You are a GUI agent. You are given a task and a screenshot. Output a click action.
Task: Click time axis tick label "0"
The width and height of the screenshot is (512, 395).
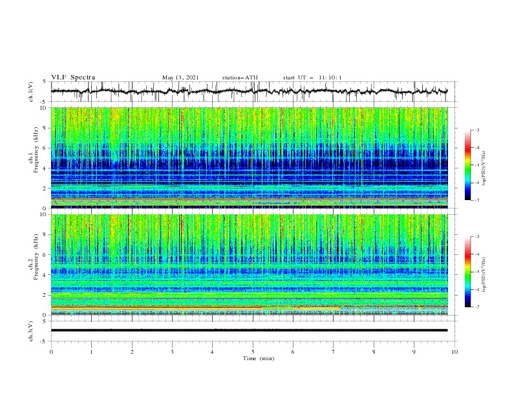(x=51, y=352)
